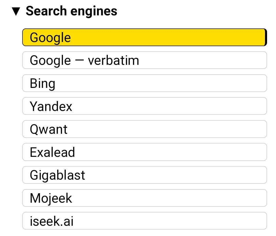Viewport: 276px width, 236px height.
Task: Switch to Qwant search engine
Action: tap(144, 129)
